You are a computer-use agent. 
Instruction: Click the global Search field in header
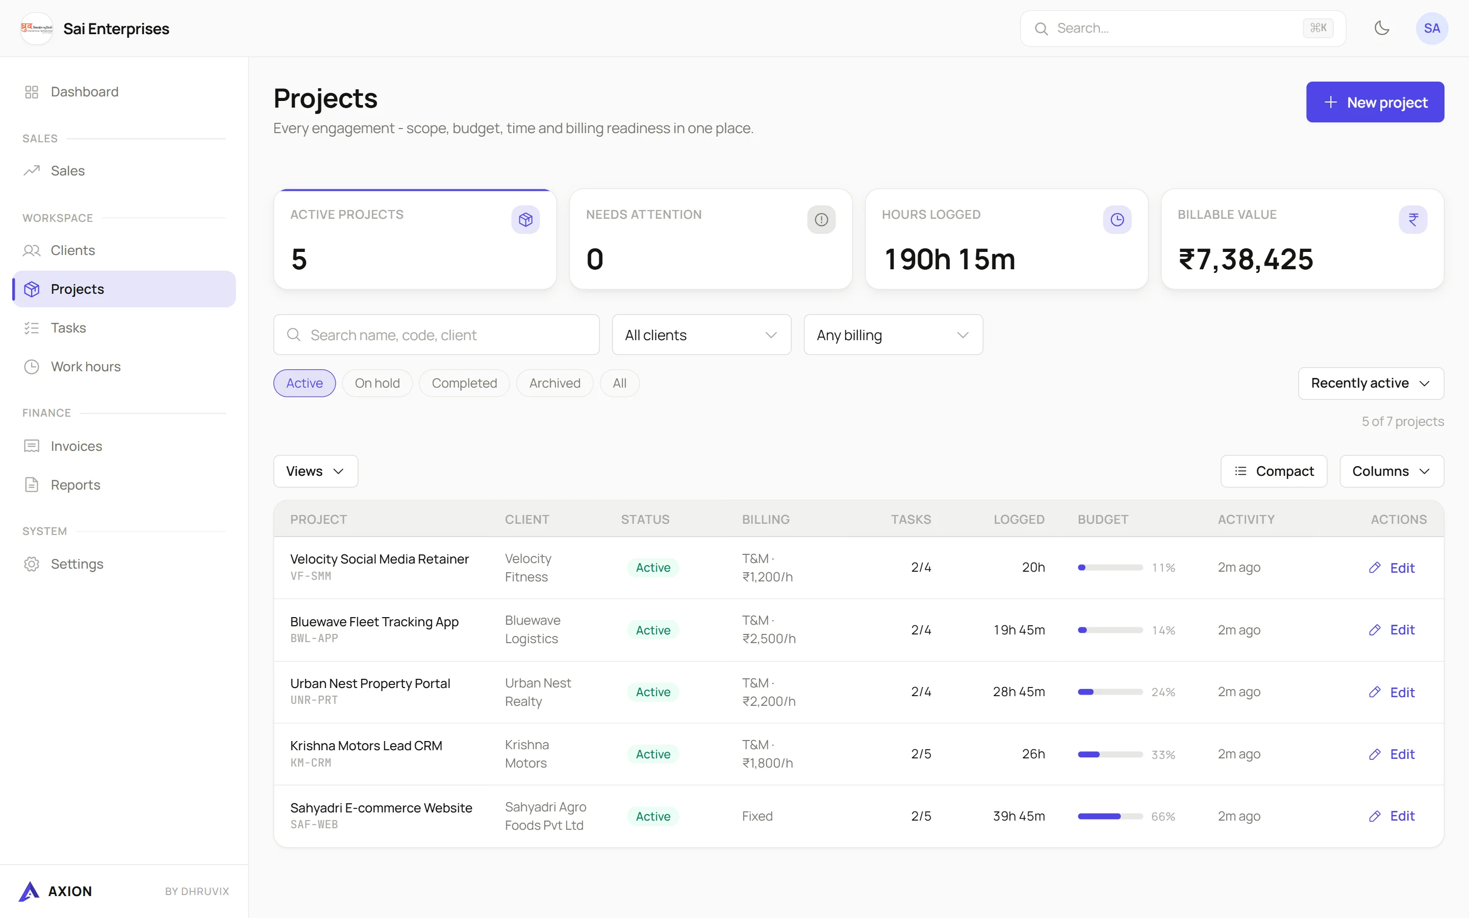pyautogui.click(x=1182, y=28)
